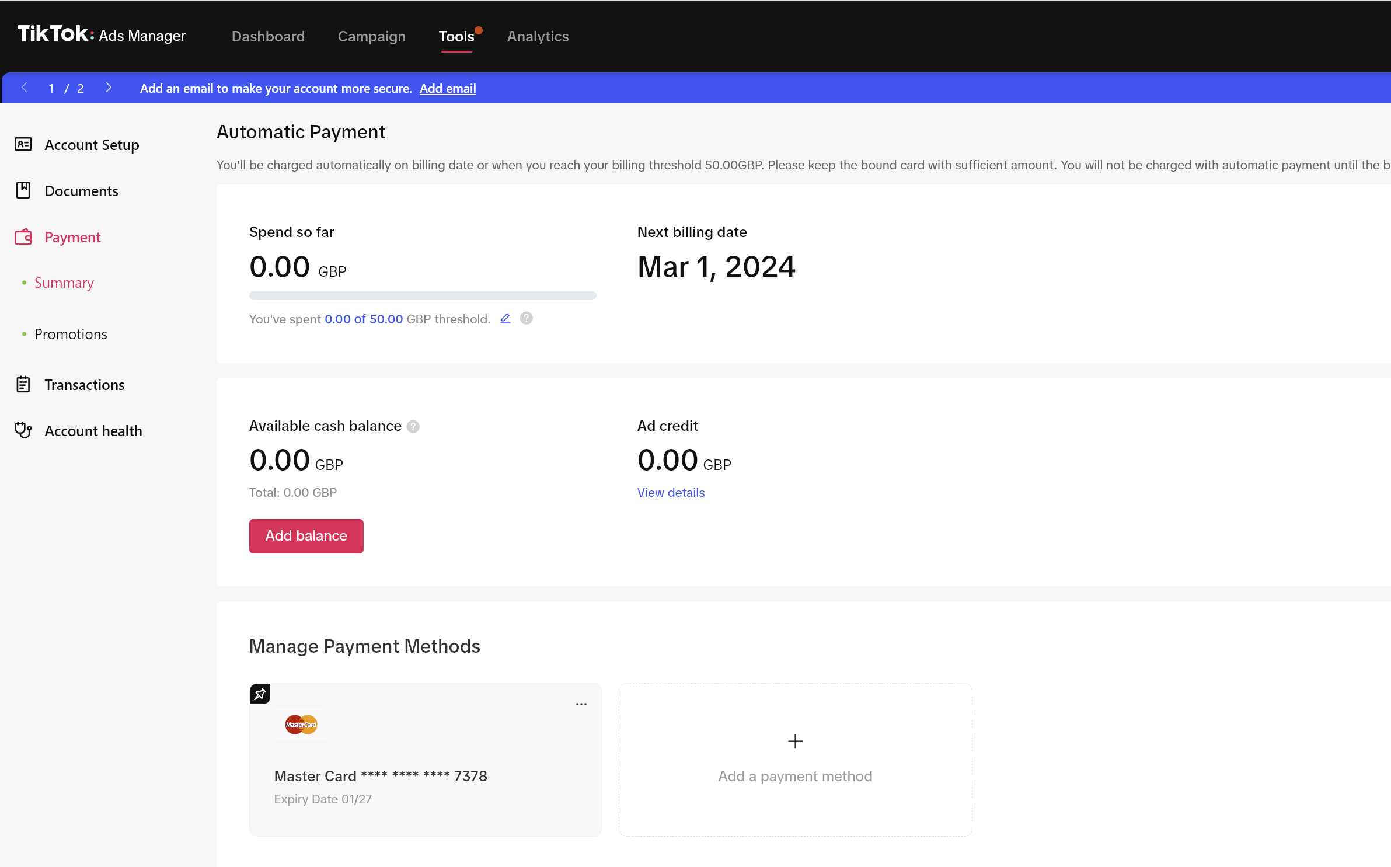
Task: Click the pin icon on Master Card
Action: pos(260,694)
